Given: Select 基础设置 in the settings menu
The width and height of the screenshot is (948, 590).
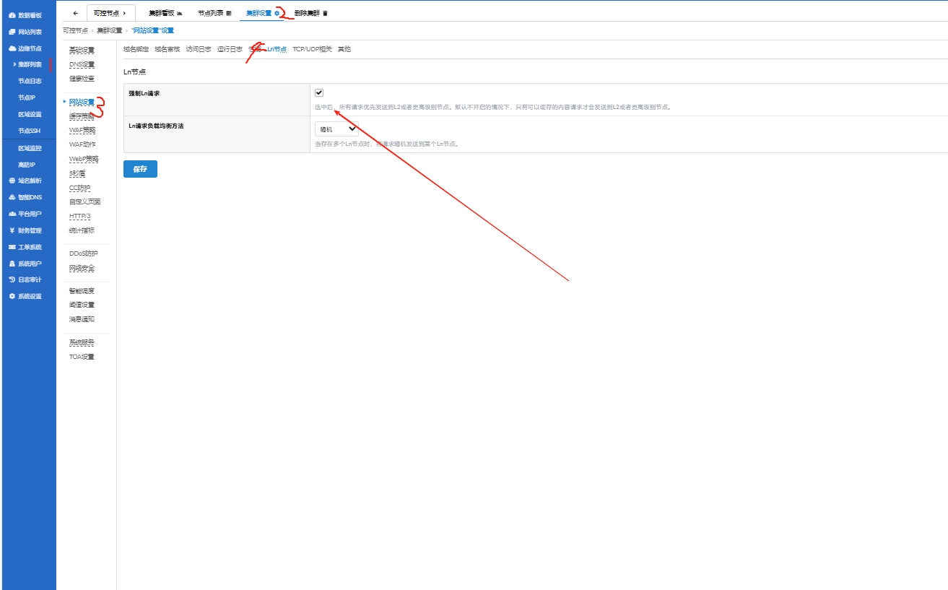Looking at the screenshot, I should [82, 50].
